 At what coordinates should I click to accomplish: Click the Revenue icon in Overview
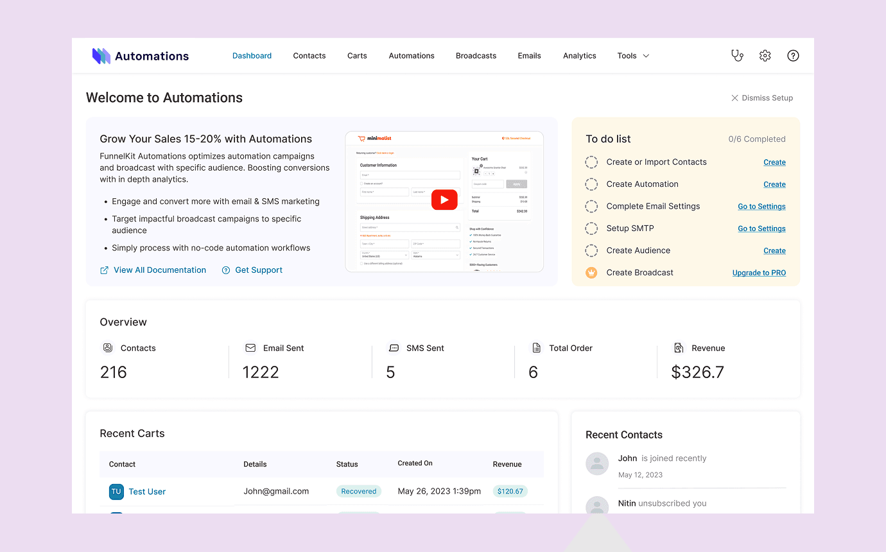click(679, 348)
